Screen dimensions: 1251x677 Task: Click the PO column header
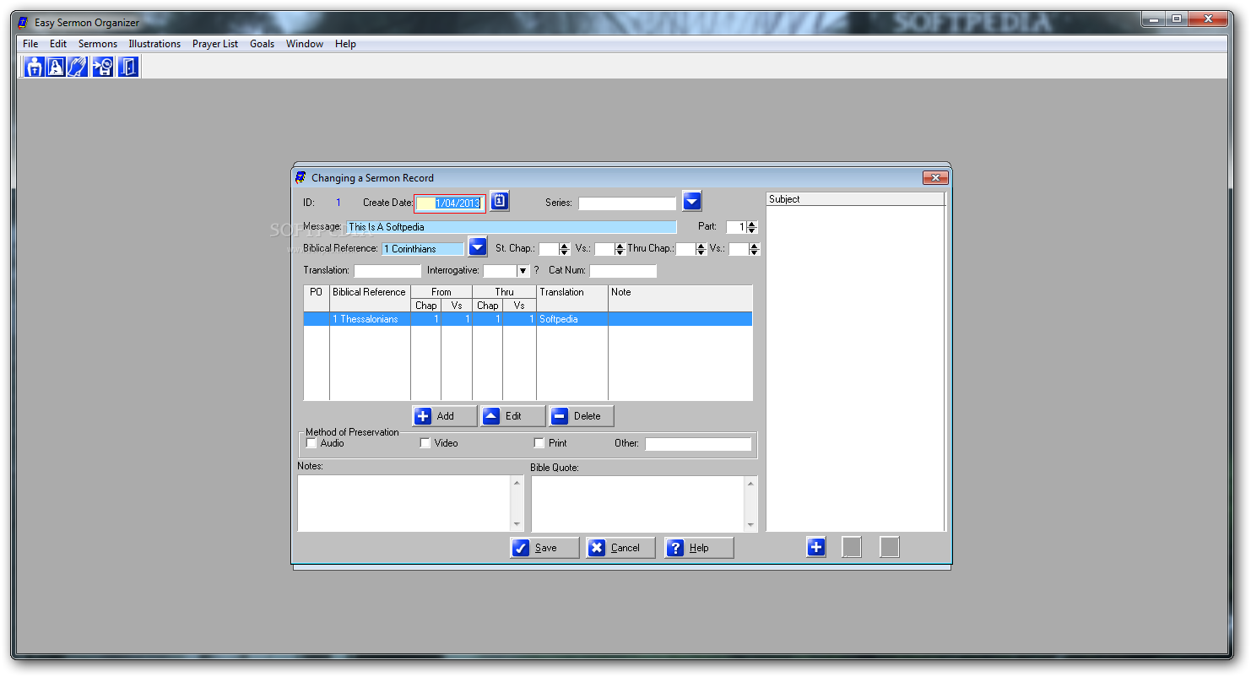(317, 298)
